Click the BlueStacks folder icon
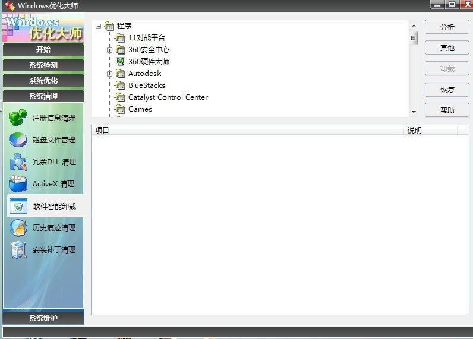 [x=121, y=85]
